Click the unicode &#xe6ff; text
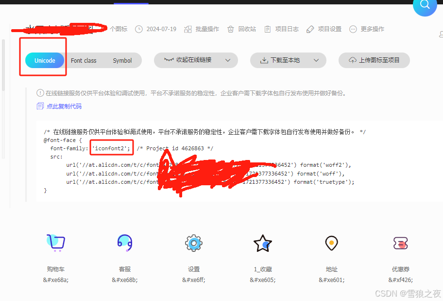This screenshot has width=443, height=301. click(x=194, y=280)
